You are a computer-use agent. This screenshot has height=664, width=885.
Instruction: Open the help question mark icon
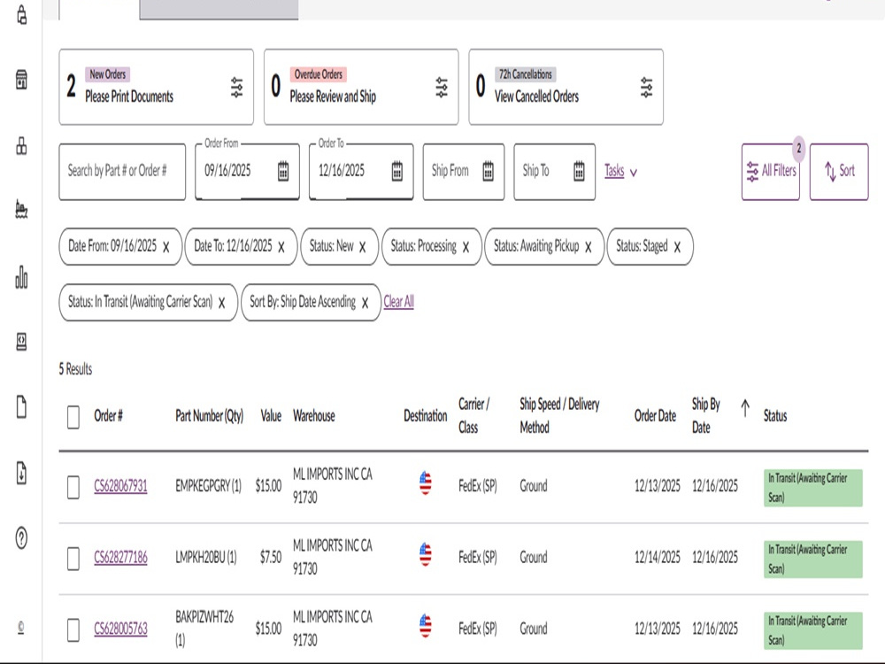pos(21,538)
